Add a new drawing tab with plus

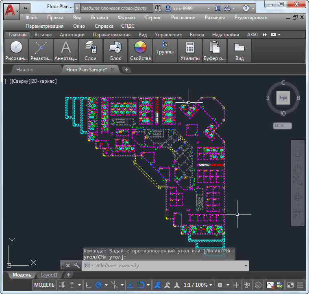(x=126, y=70)
